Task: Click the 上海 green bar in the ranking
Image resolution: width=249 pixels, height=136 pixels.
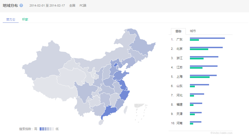Action: [199, 77]
